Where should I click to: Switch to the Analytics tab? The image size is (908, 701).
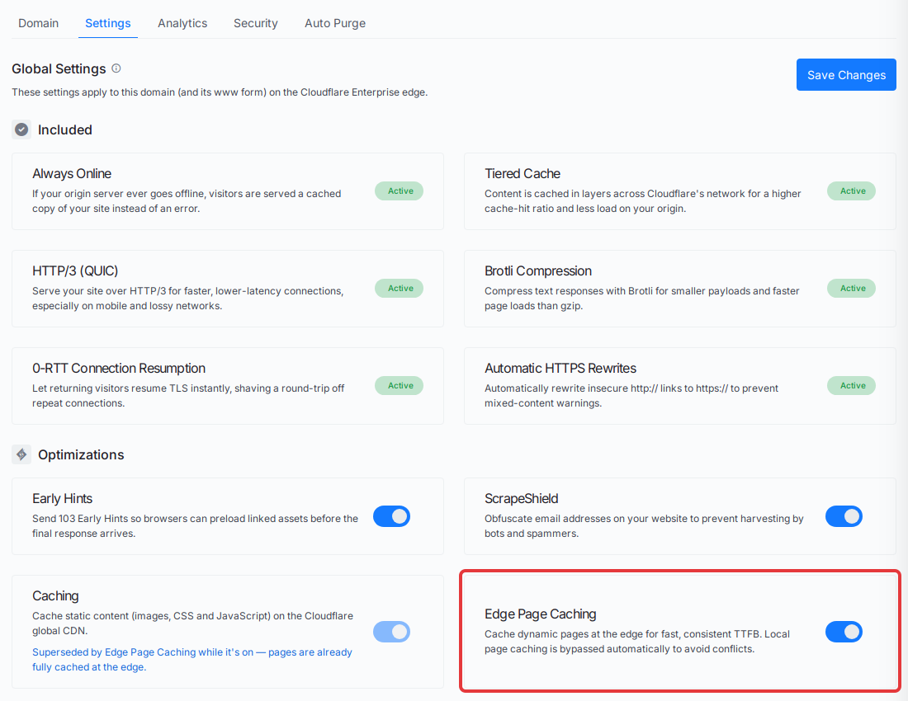[182, 23]
